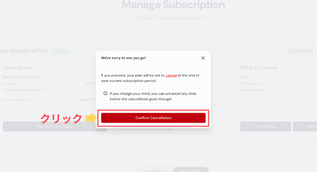Click the Buy more Fast hours button

click(x=55, y=127)
